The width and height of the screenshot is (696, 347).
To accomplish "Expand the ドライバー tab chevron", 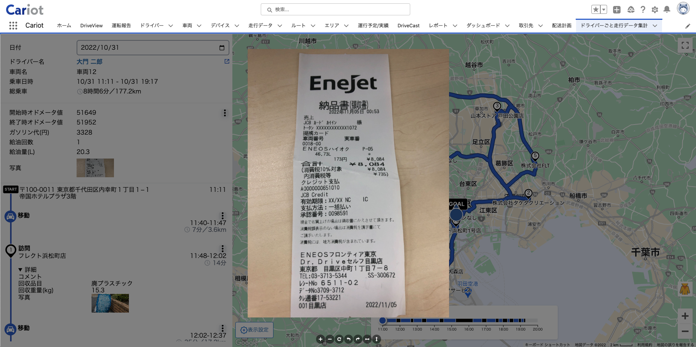I will tap(171, 26).
